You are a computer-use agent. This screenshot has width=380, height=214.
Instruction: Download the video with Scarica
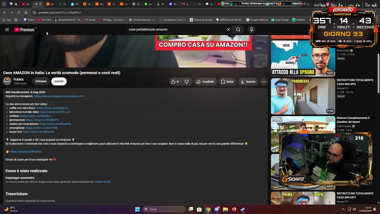tap(248, 82)
